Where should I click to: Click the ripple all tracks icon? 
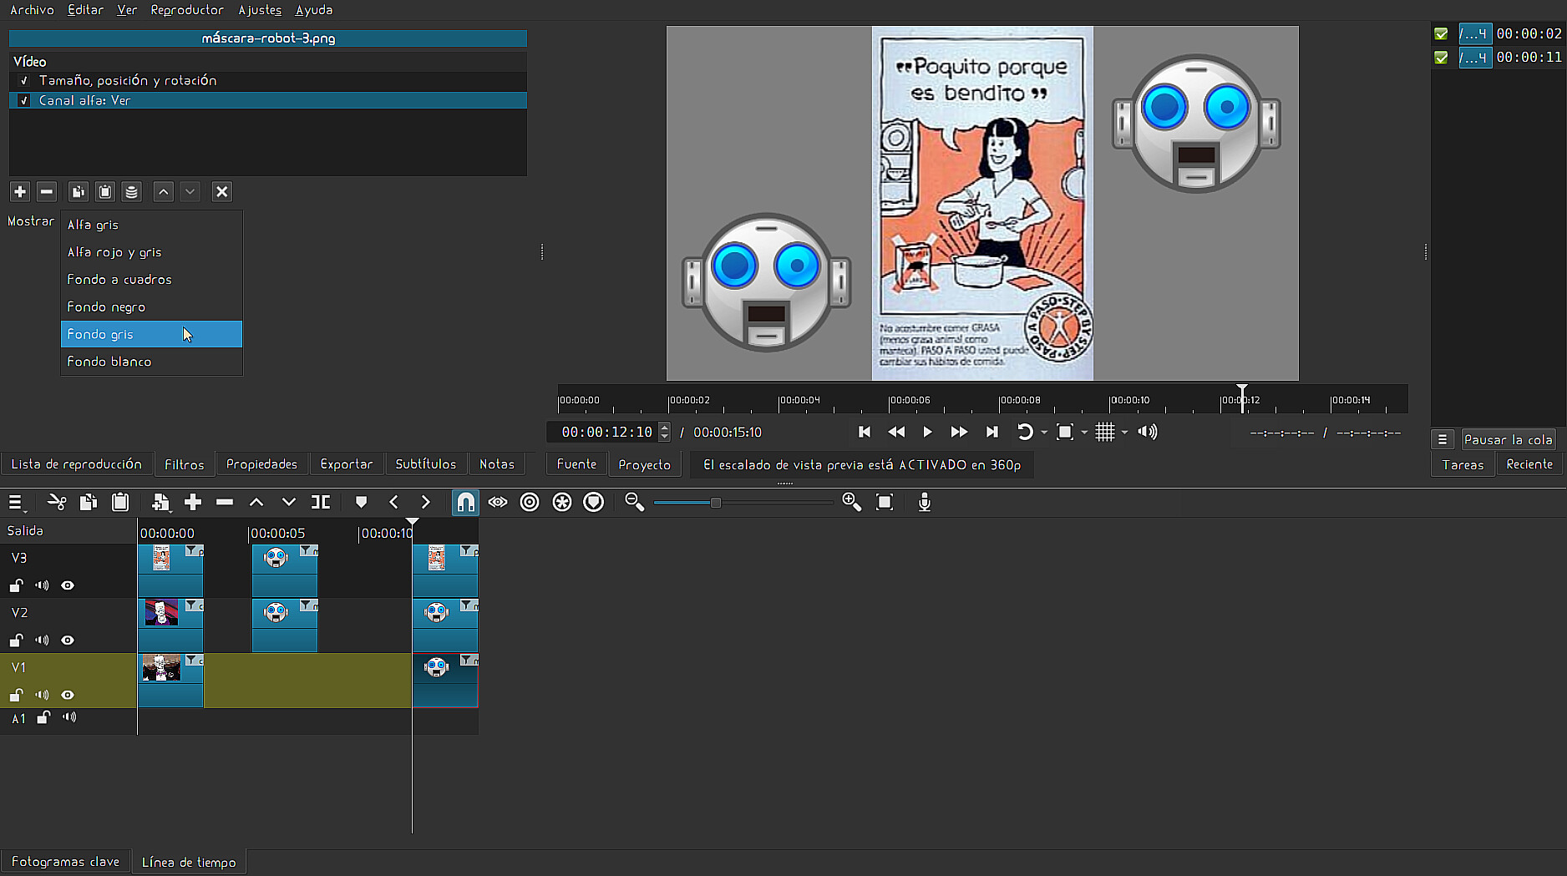(562, 502)
